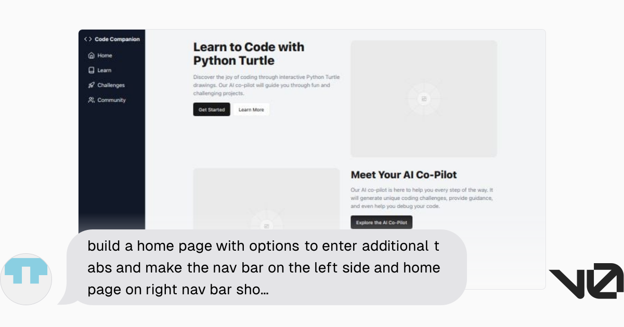Viewport: 624px width, 327px height.
Task: Click the prompt chat bubble text
Action: 264,267
